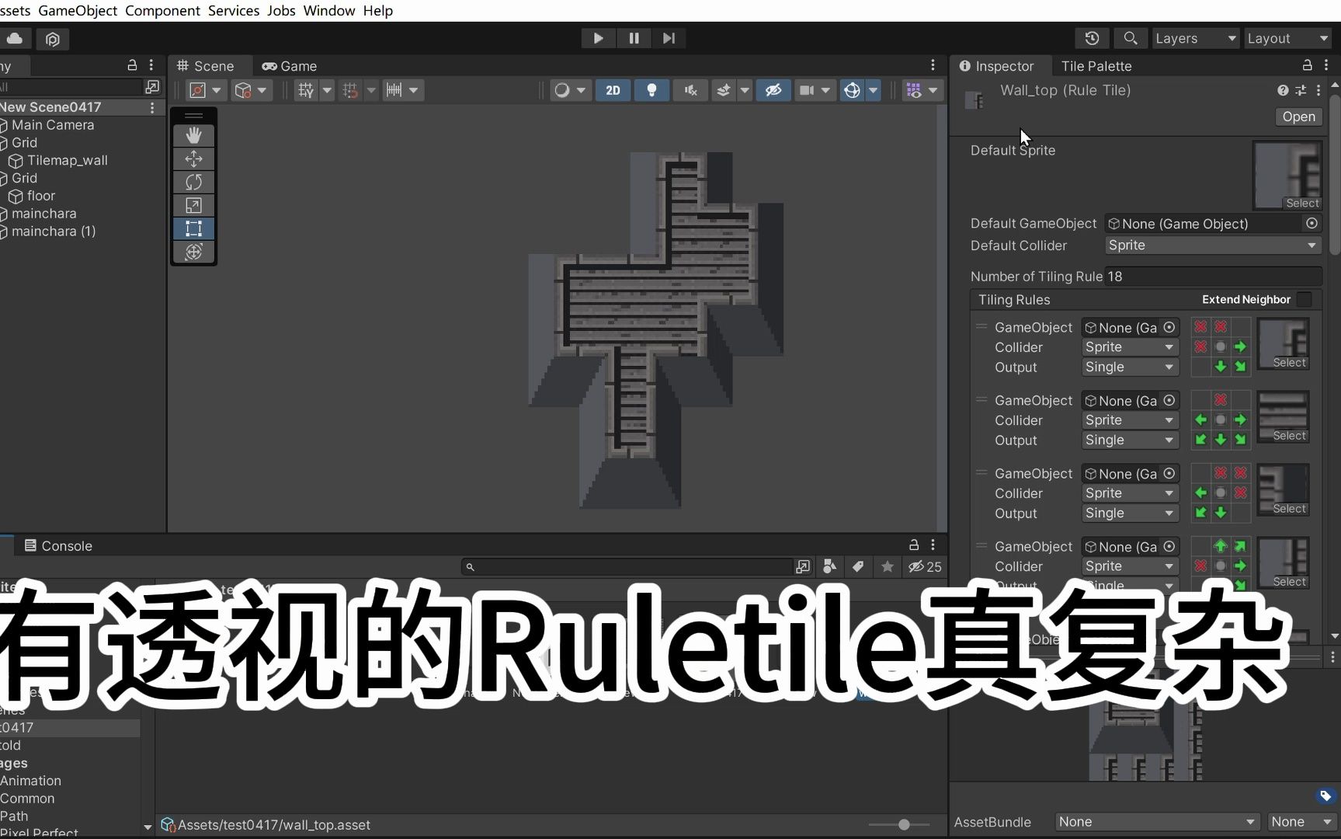Image resolution: width=1341 pixels, height=839 pixels.
Task: Switch to the Game tab
Action: (x=290, y=66)
